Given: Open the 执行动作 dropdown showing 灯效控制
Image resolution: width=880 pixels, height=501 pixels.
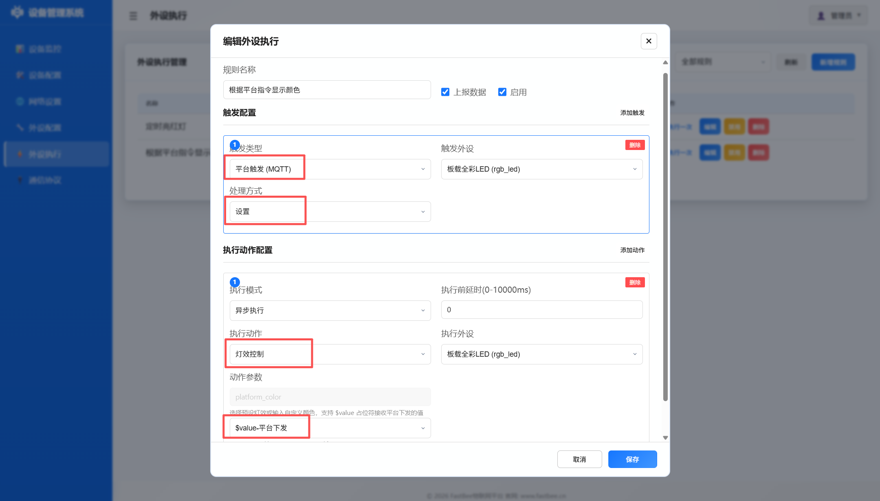Looking at the screenshot, I should coord(330,354).
